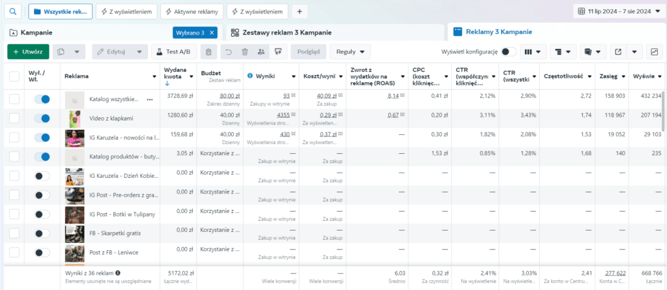Expand the Reguły dropdown
Viewport: 667px width, 290px height.
click(x=350, y=51)
